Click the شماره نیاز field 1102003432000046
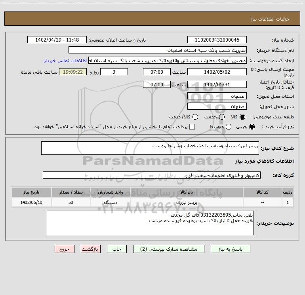The width and height of the screenshot is (305, 295). (x=217, y=40)
